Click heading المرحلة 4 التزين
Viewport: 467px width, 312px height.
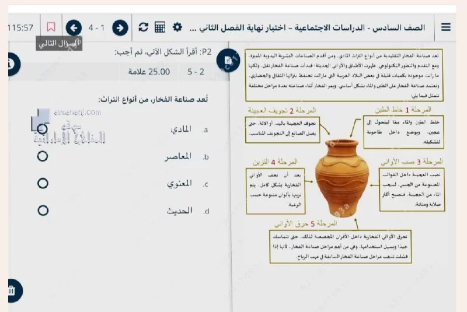coord(275,162)
